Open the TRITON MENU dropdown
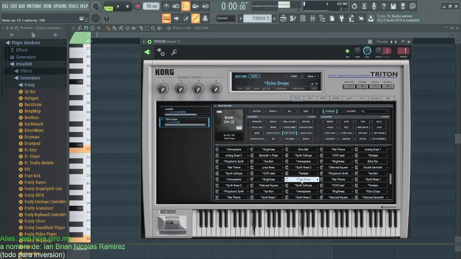 pyautogui.click(x=312, y=76)
